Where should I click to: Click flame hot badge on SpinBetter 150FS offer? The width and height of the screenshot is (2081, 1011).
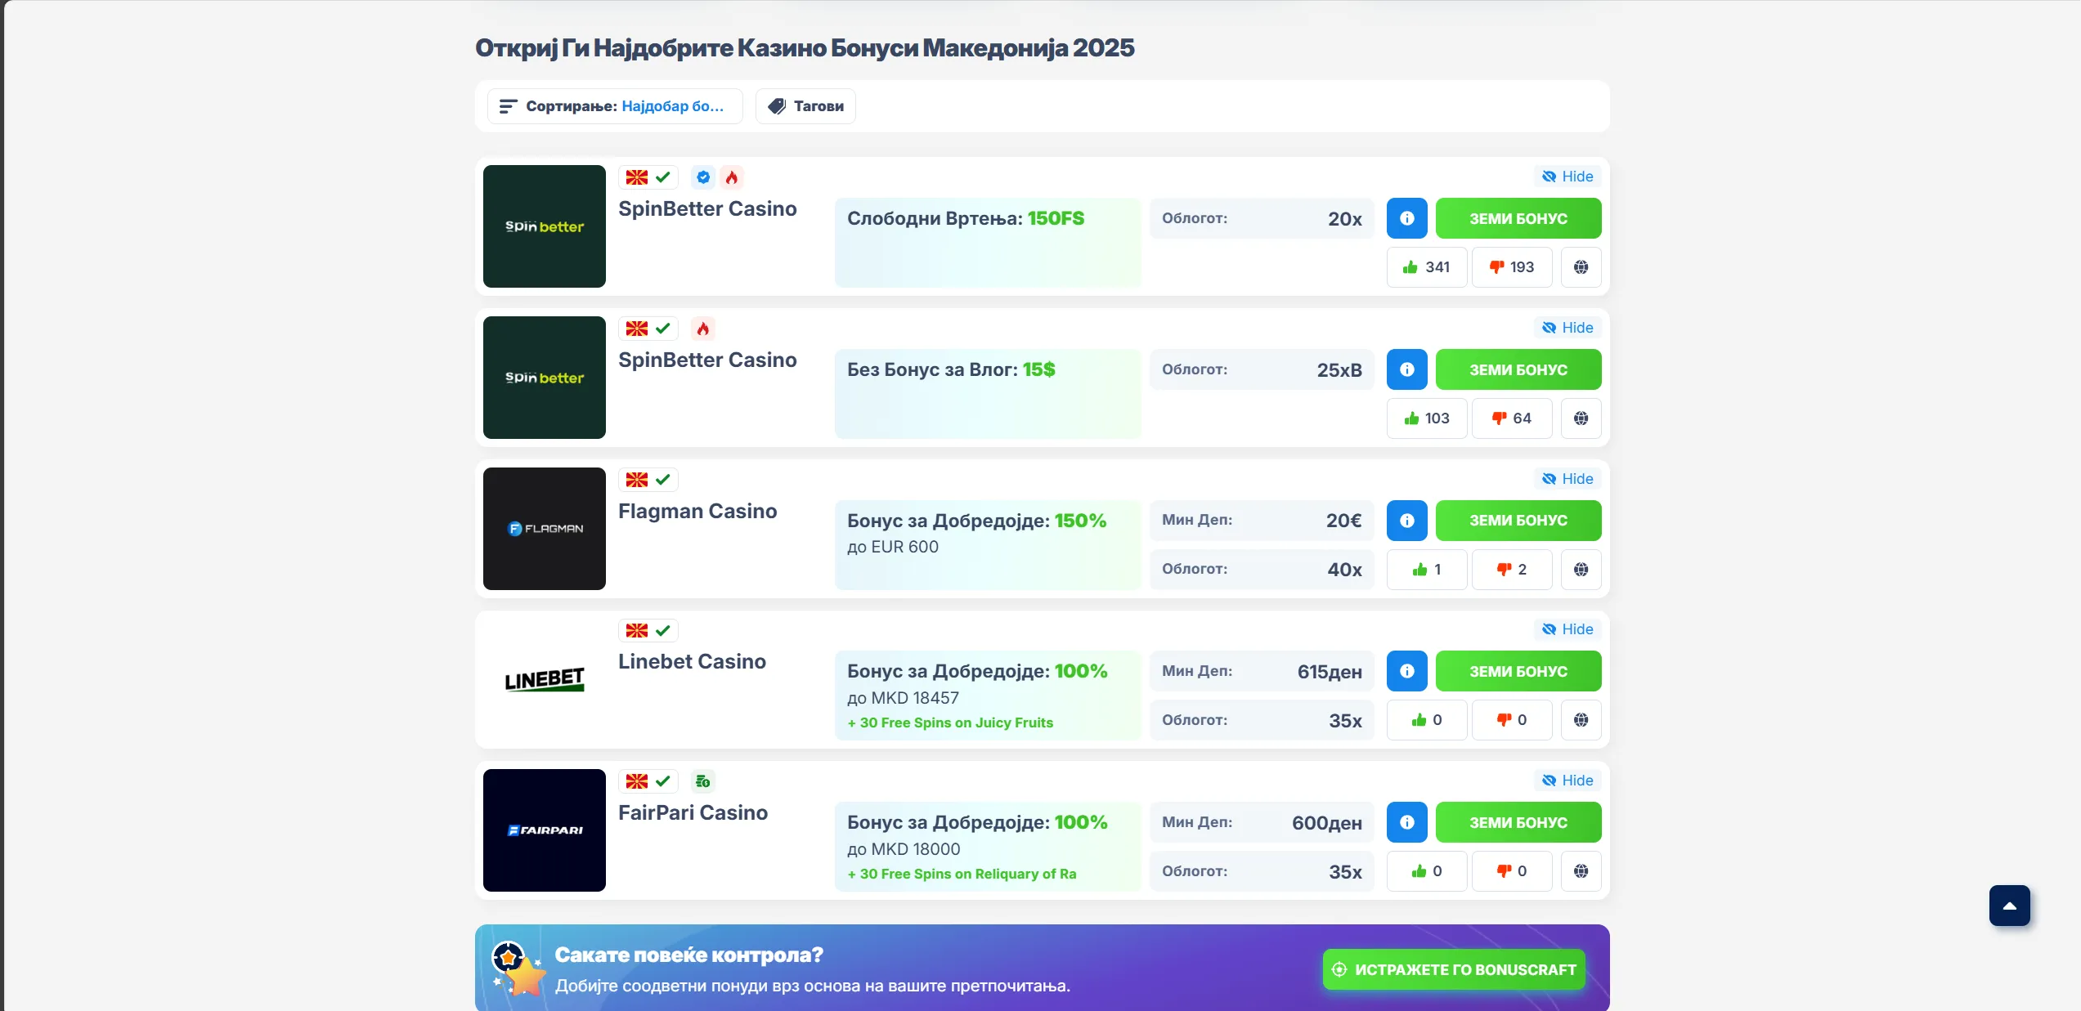732,177
